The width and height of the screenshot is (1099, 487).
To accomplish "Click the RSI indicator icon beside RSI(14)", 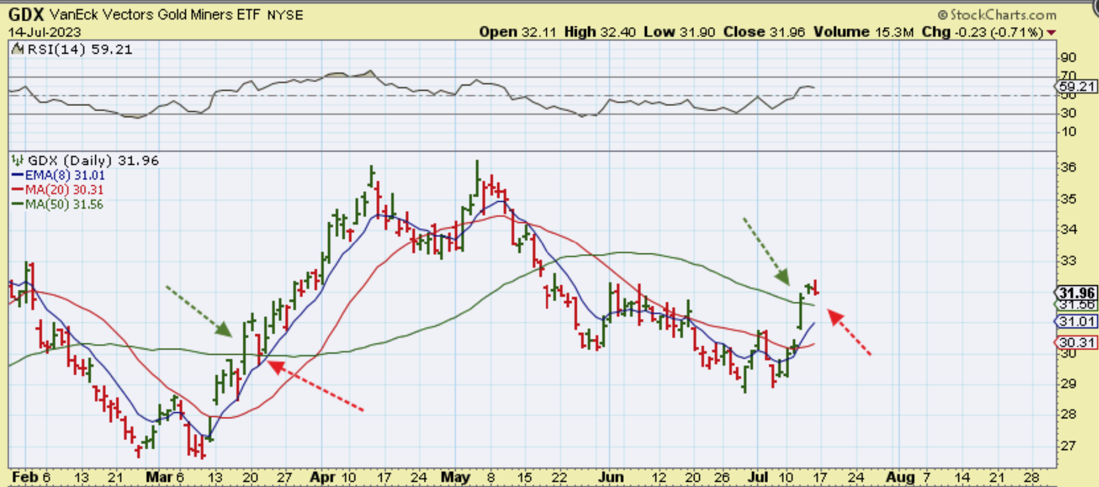I will 18,49.
